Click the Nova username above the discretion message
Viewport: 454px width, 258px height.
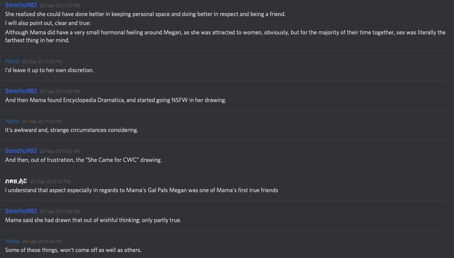point(12,61)
